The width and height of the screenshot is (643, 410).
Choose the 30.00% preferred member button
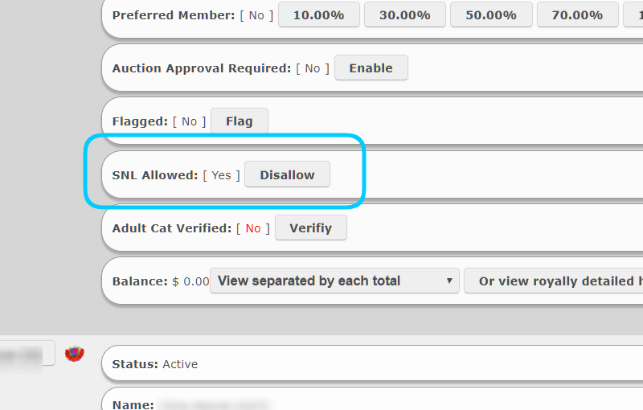(405, 14)
